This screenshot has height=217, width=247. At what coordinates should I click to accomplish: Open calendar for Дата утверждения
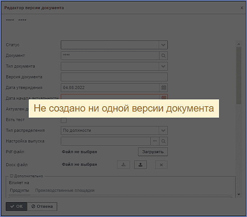click(164, 87)
